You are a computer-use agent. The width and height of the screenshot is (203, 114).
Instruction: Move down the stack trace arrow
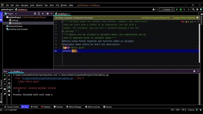(9, 79)
